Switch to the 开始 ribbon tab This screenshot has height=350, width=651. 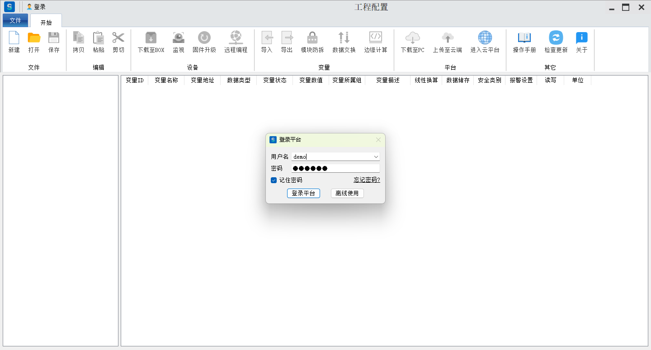click(46, 22)
